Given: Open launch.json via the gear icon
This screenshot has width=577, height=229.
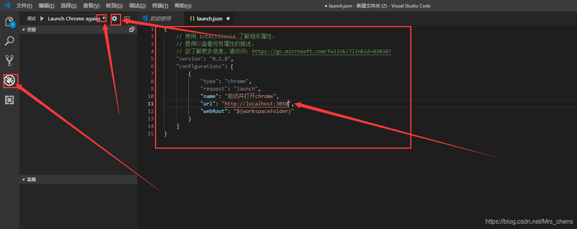Looking at the screenshot, I should point(115,18).
